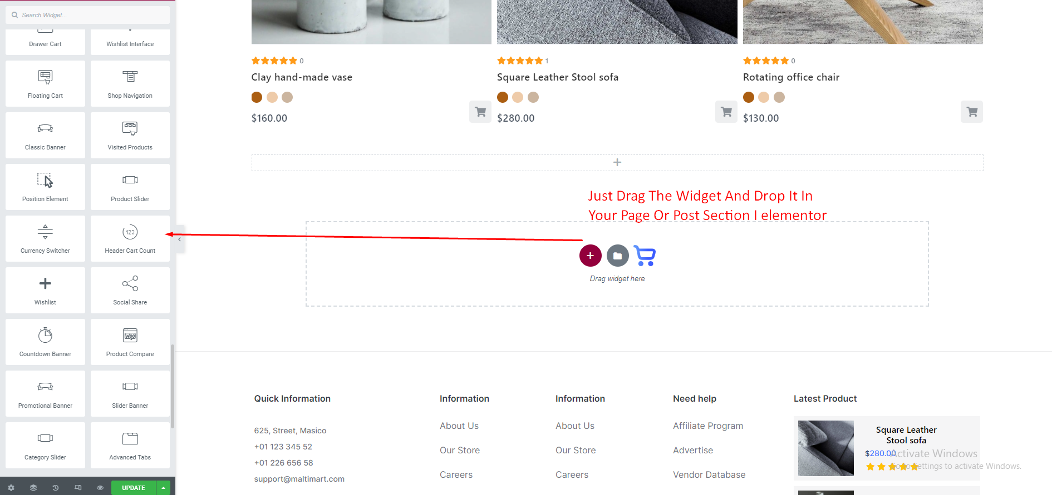Click the green UPDATE button
This screenshot has height=495, width=1052.
(134, 488)
